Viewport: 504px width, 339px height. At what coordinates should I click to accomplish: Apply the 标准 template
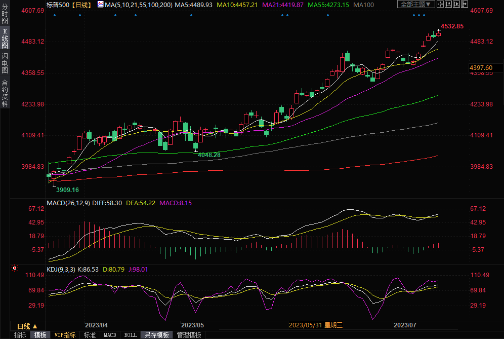(90, 335)
